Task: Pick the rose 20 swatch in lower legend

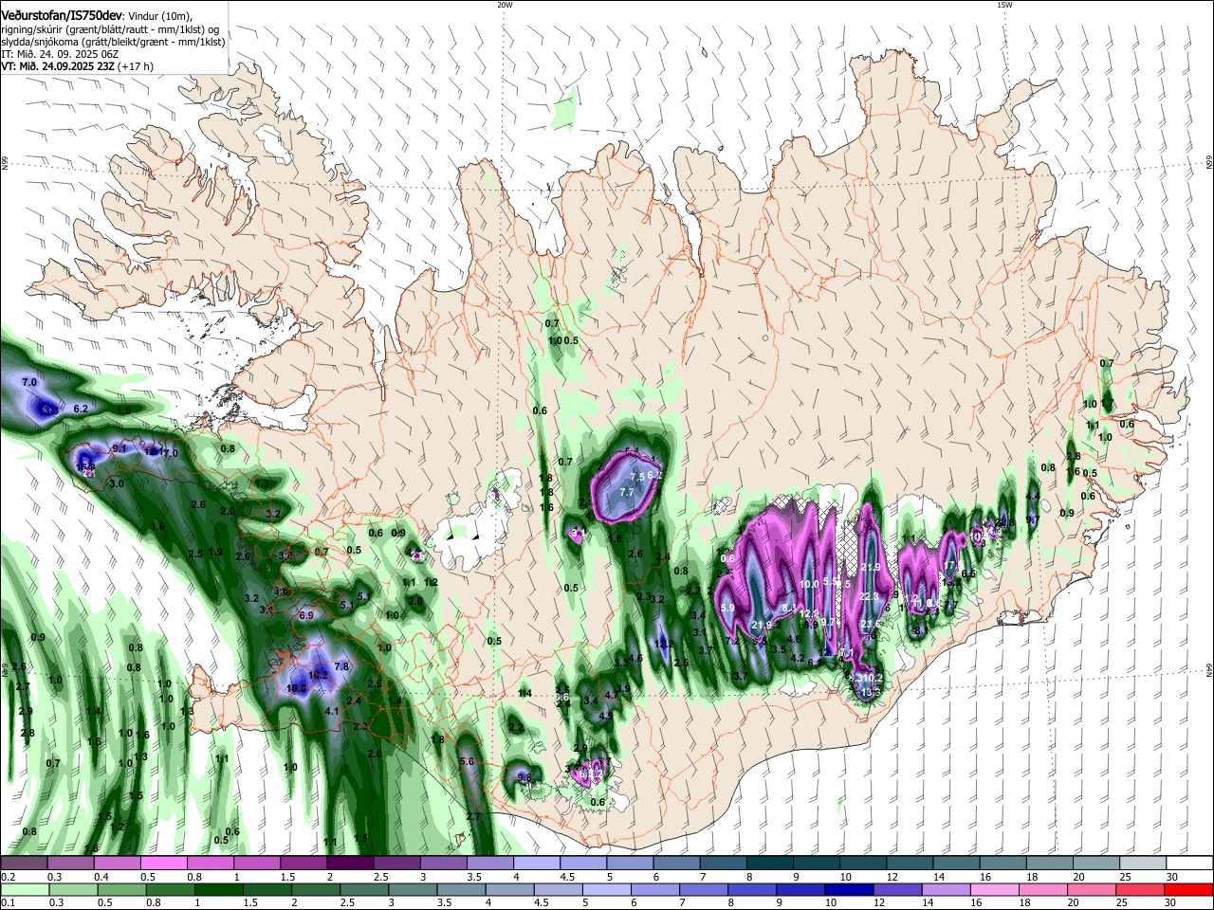Action: pyautogui.click(x=1092, y=889)
